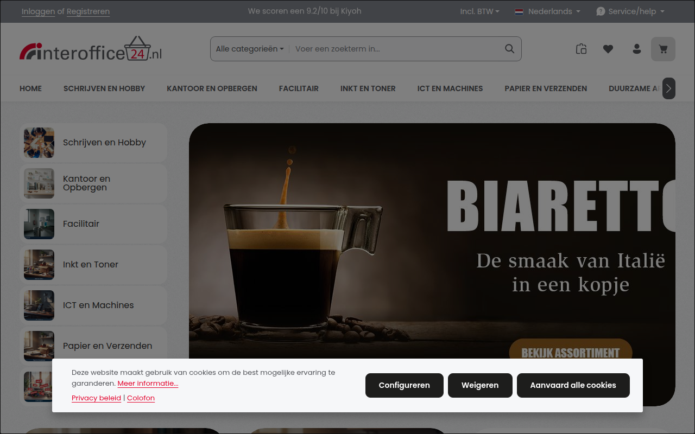Click the Inkt en Toner thumbnail image
Viewport: 695px width, 434px height.
tap(39, 265)
